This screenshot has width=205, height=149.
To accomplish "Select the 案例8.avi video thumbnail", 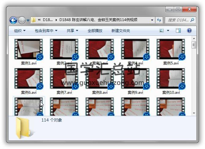I will (x=100, y=78).
